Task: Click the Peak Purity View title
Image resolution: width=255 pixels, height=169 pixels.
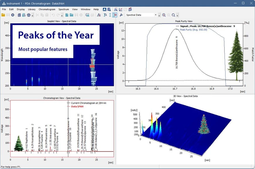Action: tap(184, 21)
